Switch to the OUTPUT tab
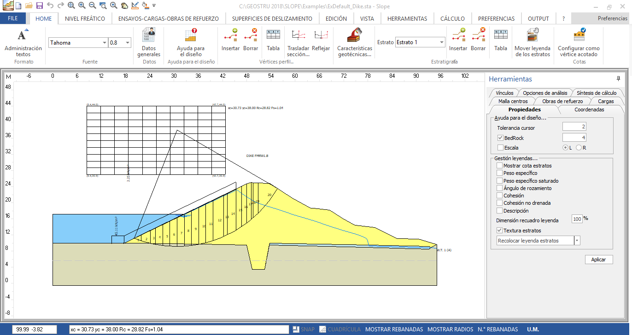The width and height of the screenshot is (632, 335). coord(538,19)
